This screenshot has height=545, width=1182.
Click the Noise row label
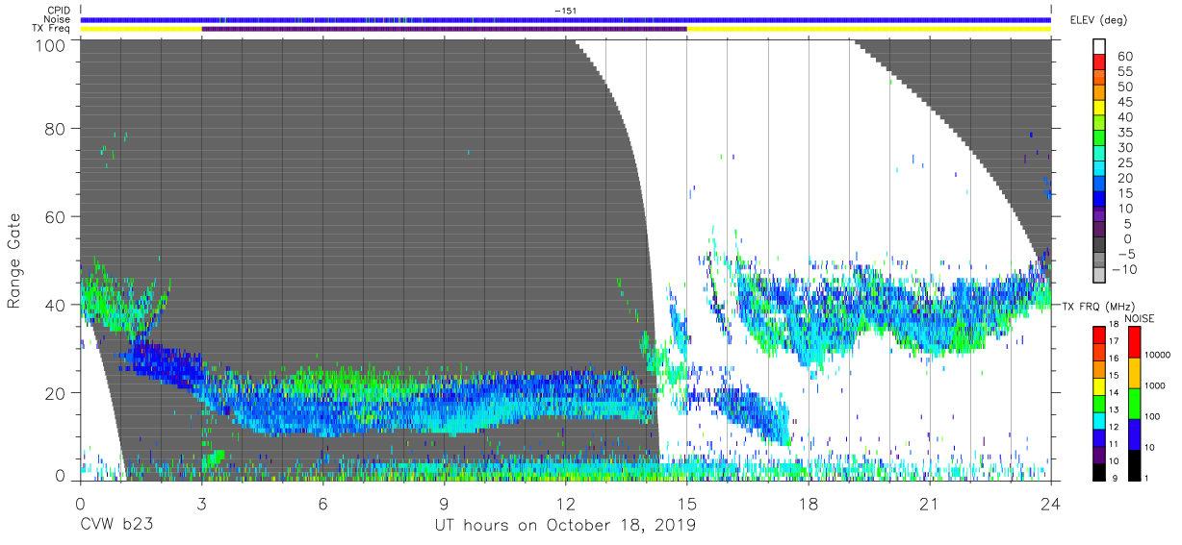click(59, 19)
